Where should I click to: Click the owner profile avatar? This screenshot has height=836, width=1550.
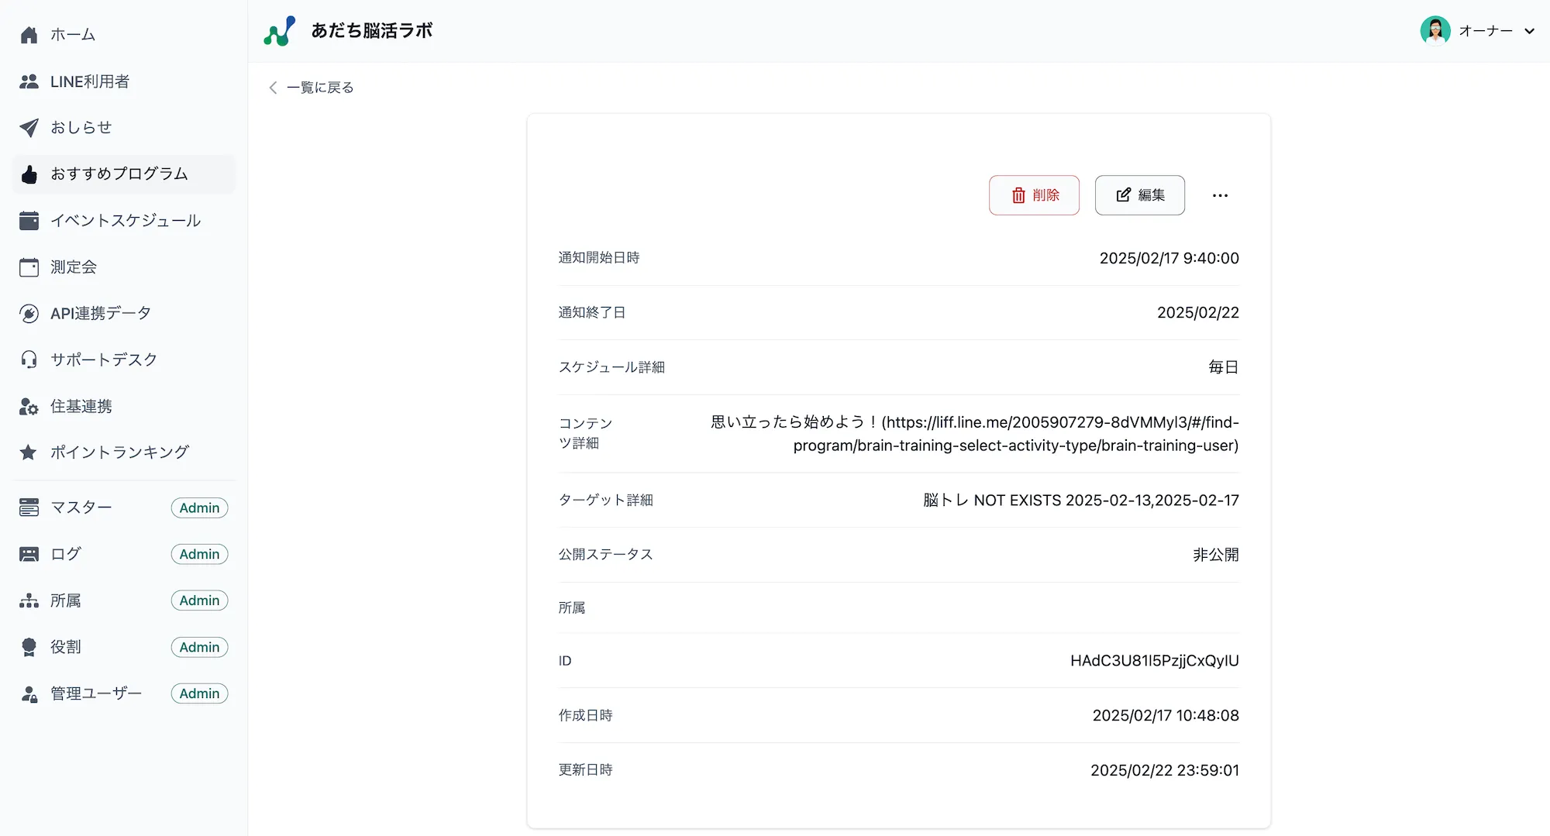(x=1435, y=31)
